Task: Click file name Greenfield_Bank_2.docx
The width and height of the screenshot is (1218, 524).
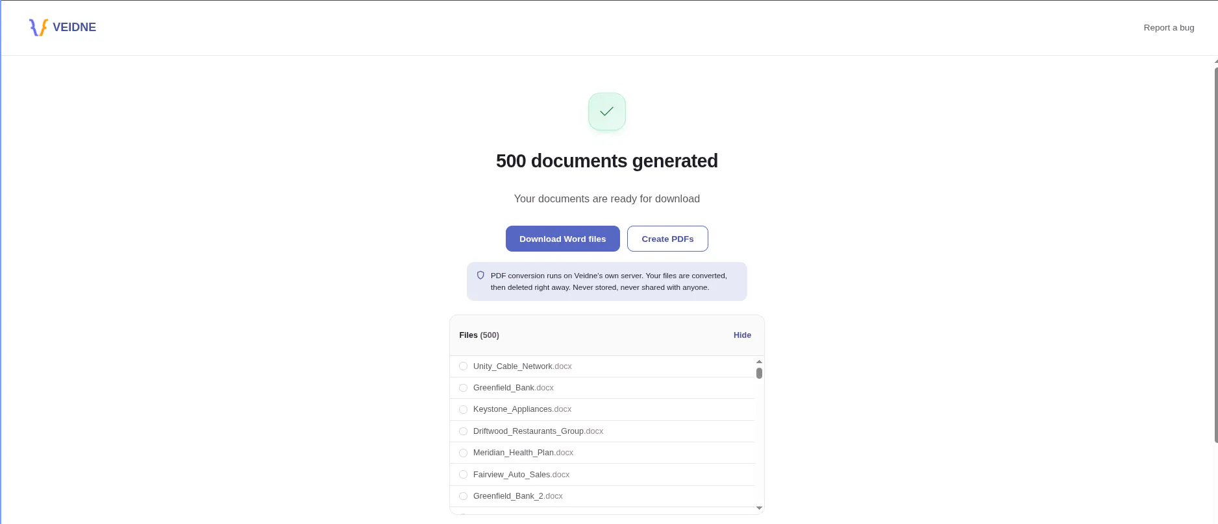Action: point(518,496)
